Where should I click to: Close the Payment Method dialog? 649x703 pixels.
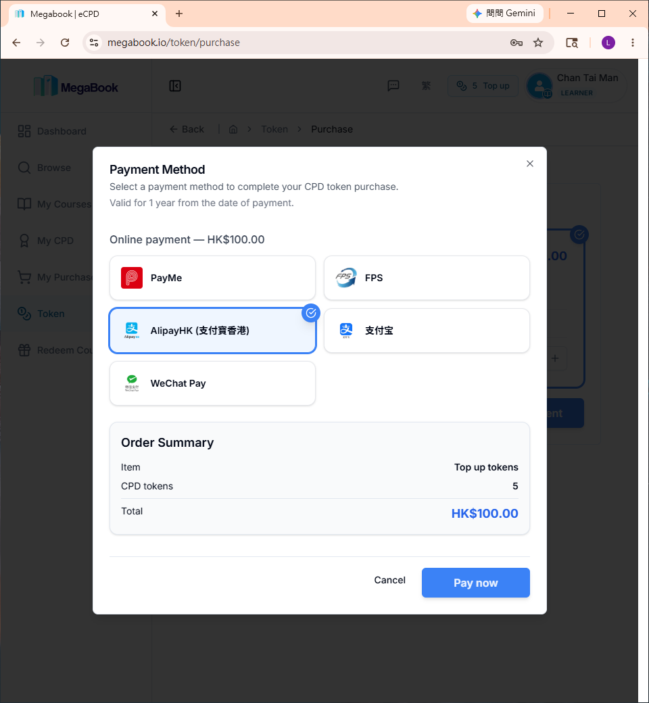pos(530,164)
